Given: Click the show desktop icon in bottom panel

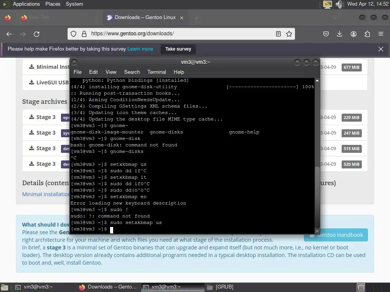Looking at the screenshot, I should coord(5,287).
